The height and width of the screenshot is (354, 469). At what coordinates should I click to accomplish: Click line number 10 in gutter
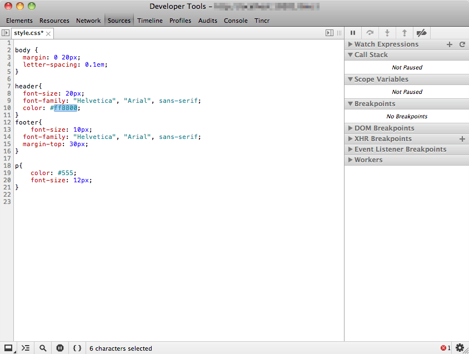(7, 108)
